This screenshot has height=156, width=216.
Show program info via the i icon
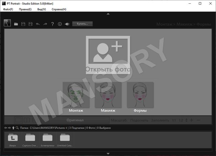(60, 24)
